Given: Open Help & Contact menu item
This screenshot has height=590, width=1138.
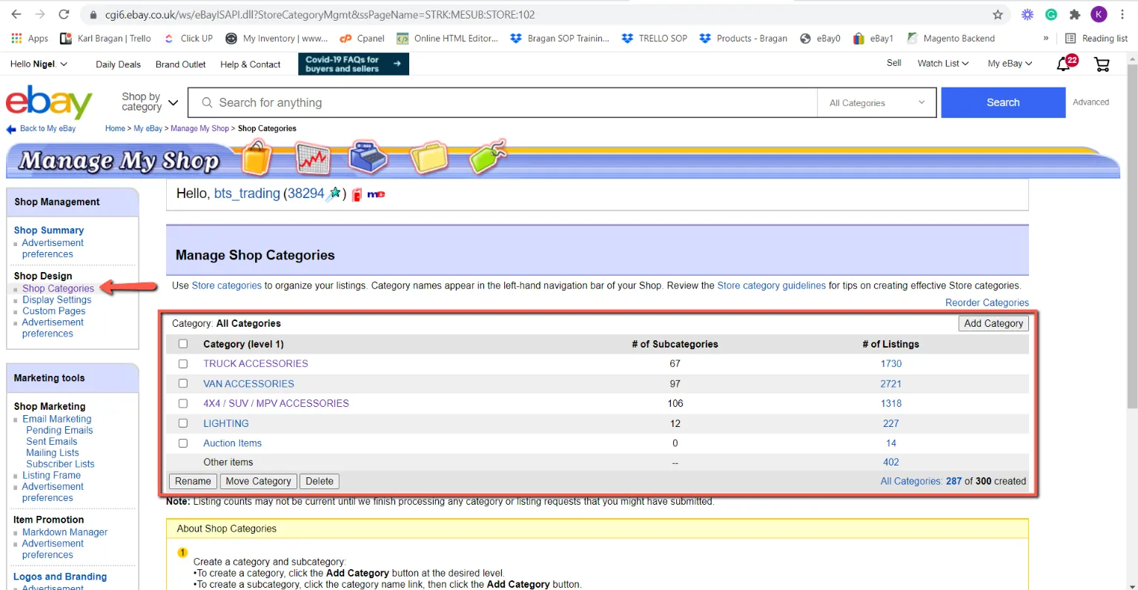Looking at the screenshot, I should [x=251, y=64].
